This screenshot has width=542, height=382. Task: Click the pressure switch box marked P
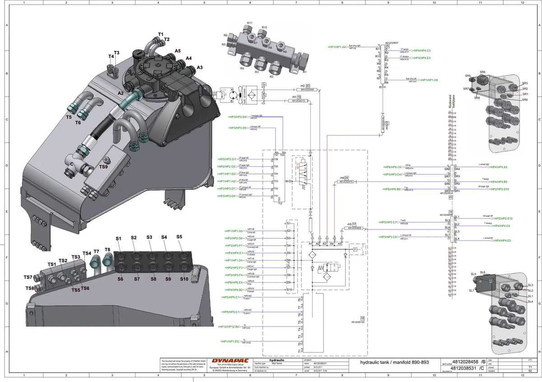click(x=355, y=249)
